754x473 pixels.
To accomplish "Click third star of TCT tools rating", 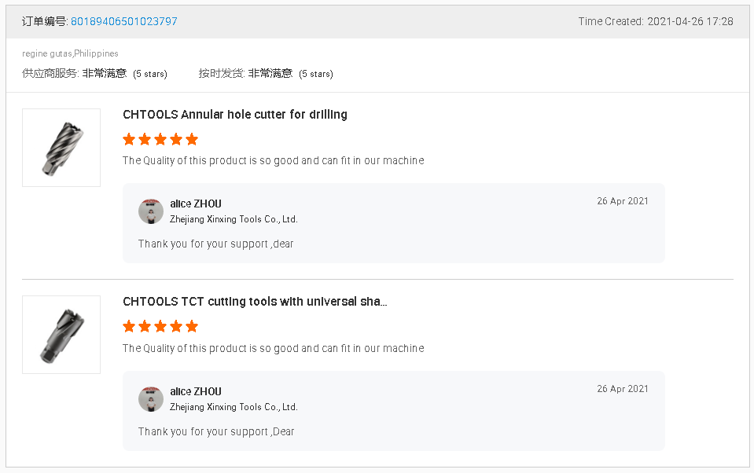I will tap(160, 326).
